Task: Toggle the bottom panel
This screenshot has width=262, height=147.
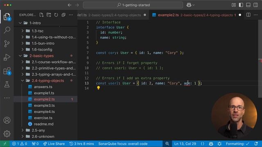Action: [x=248, y=5]
